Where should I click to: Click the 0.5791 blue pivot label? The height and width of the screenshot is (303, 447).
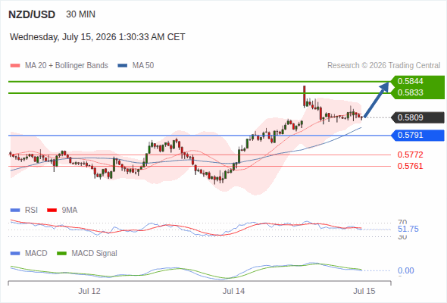pyautogui.click(x=418, y=135)
